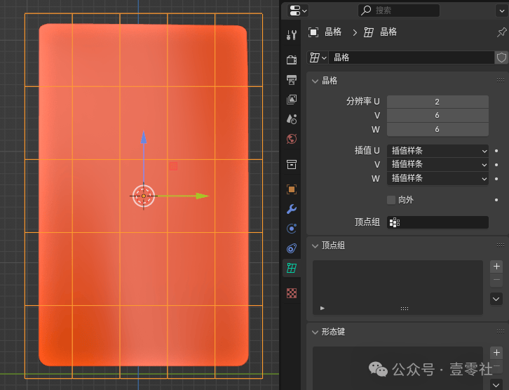Open the World properties tab
Screen dimensions: 509x390
(292, 139)
